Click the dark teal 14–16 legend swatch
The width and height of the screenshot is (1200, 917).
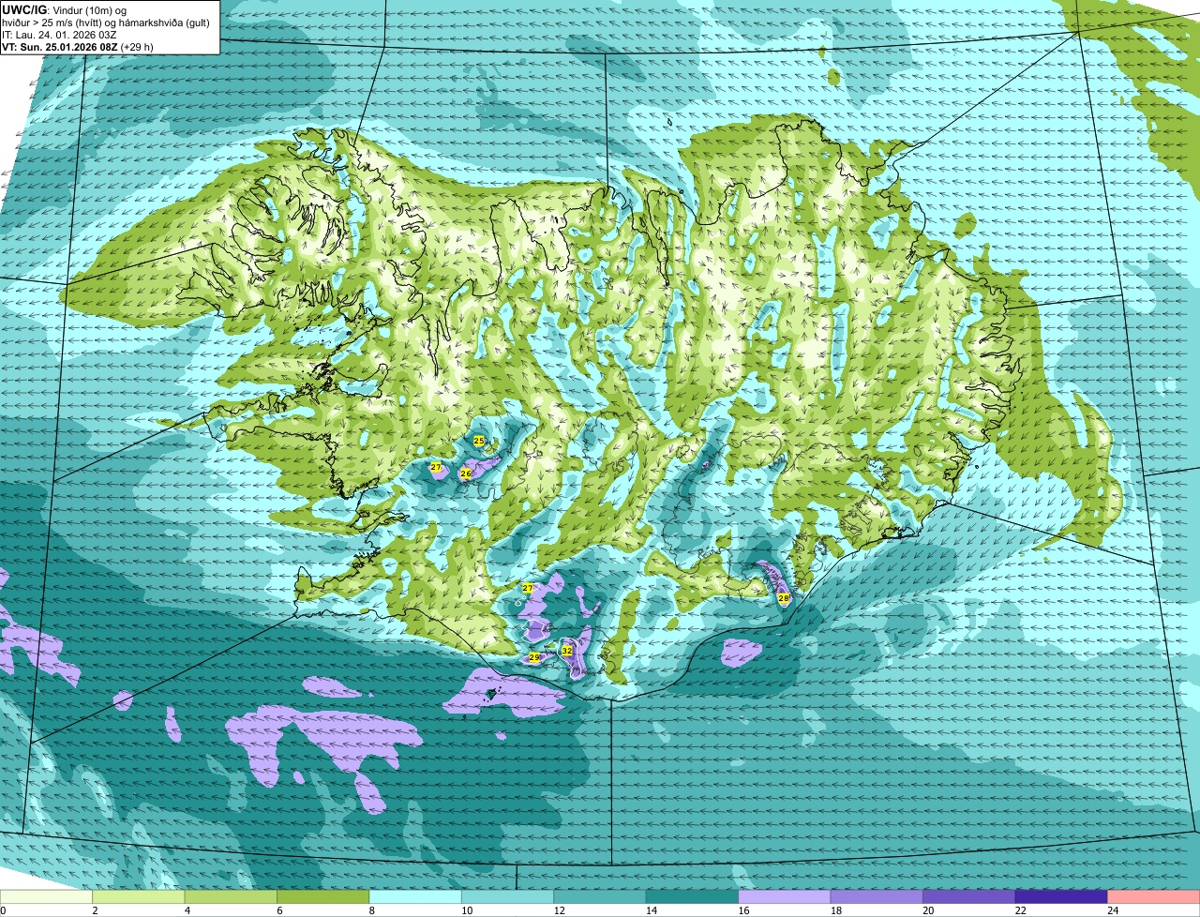click(x=693, y=896)
